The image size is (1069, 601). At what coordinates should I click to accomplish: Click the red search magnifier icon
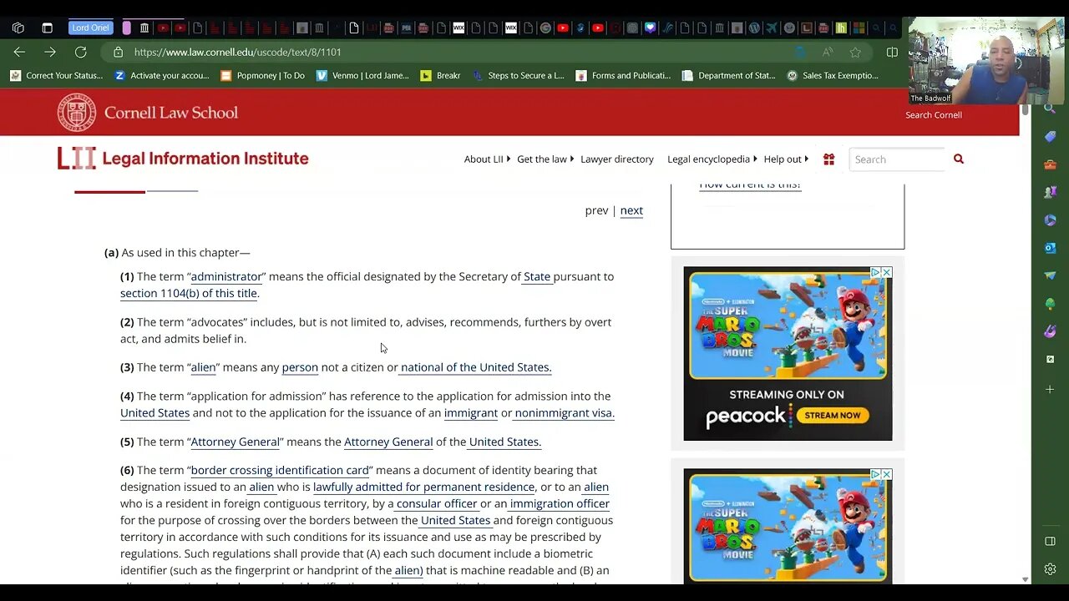(959, 159)
